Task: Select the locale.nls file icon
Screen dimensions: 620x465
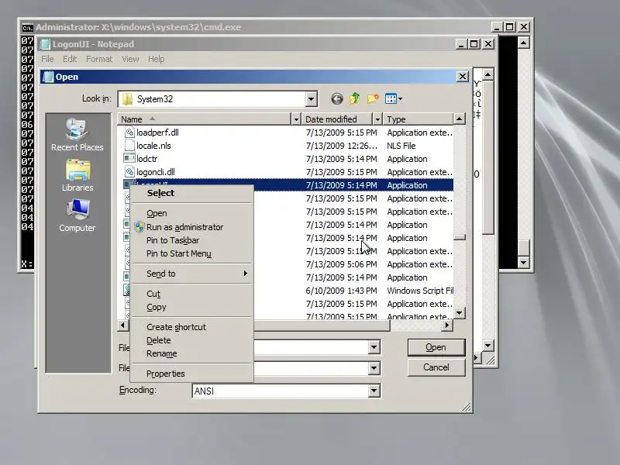Action: coord(129,146)
